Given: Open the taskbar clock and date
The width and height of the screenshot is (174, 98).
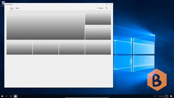Looking at the screenshot, I should point(166,96).
